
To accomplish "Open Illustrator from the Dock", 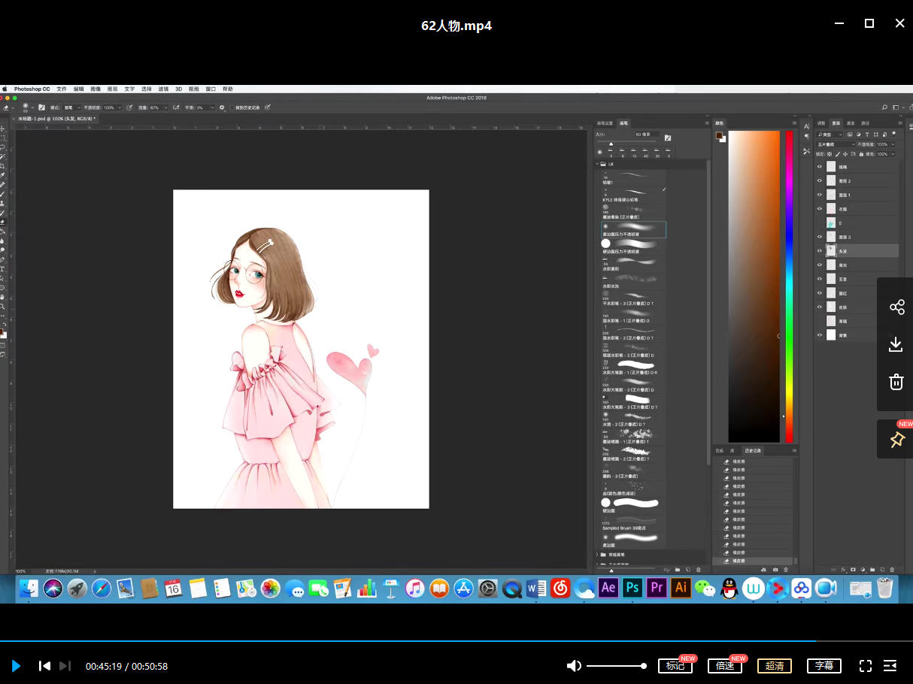I will (x=681, y=588).
